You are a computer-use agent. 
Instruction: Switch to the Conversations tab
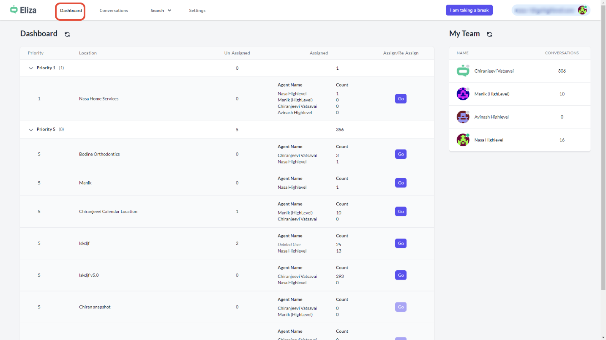(114, 11)
